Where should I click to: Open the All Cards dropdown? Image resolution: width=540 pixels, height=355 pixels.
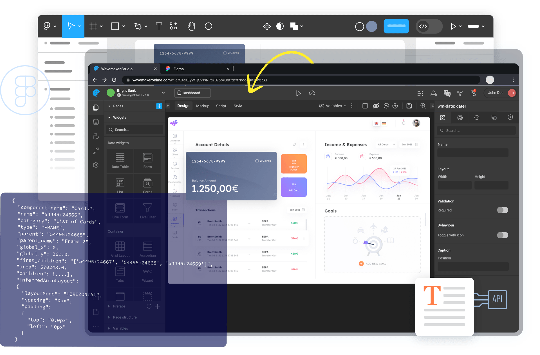pyautogui.click(x=386, y=145)
